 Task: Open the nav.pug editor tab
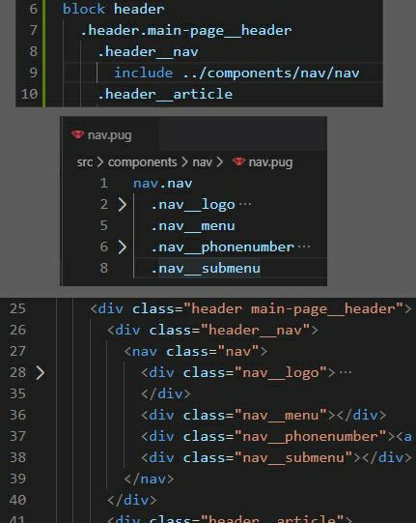click(x=110, y=135)
